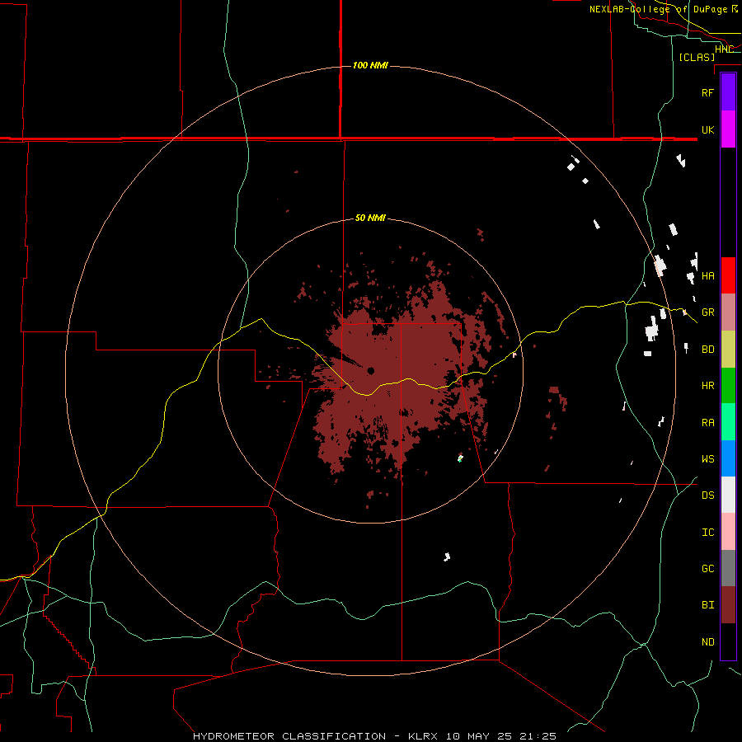Select the GC gray legend swatch

(728, 568)
